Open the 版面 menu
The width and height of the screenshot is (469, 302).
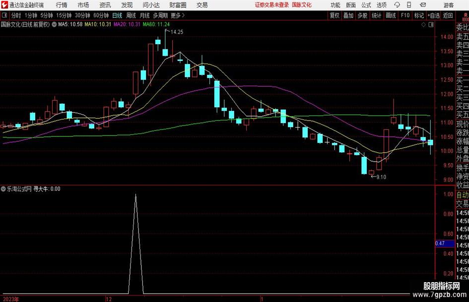350,5
